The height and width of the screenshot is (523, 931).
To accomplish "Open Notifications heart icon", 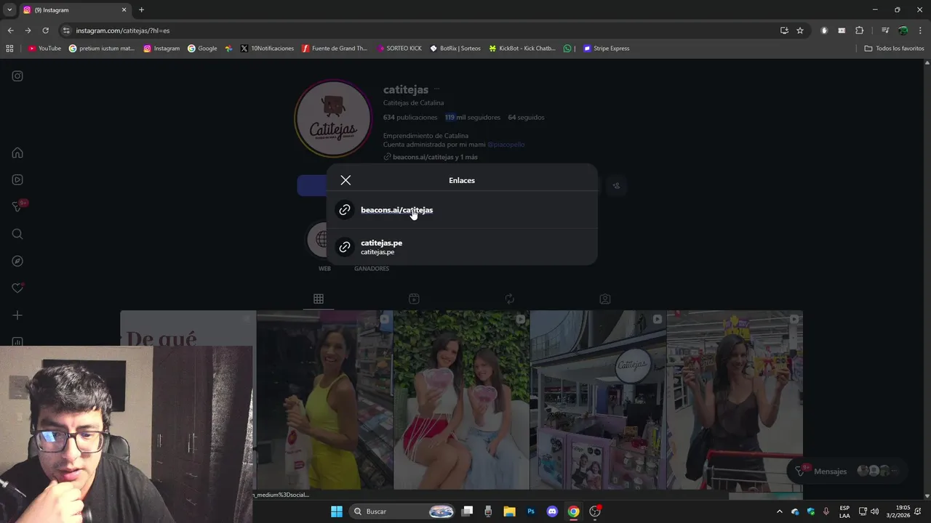I will 17,288.
